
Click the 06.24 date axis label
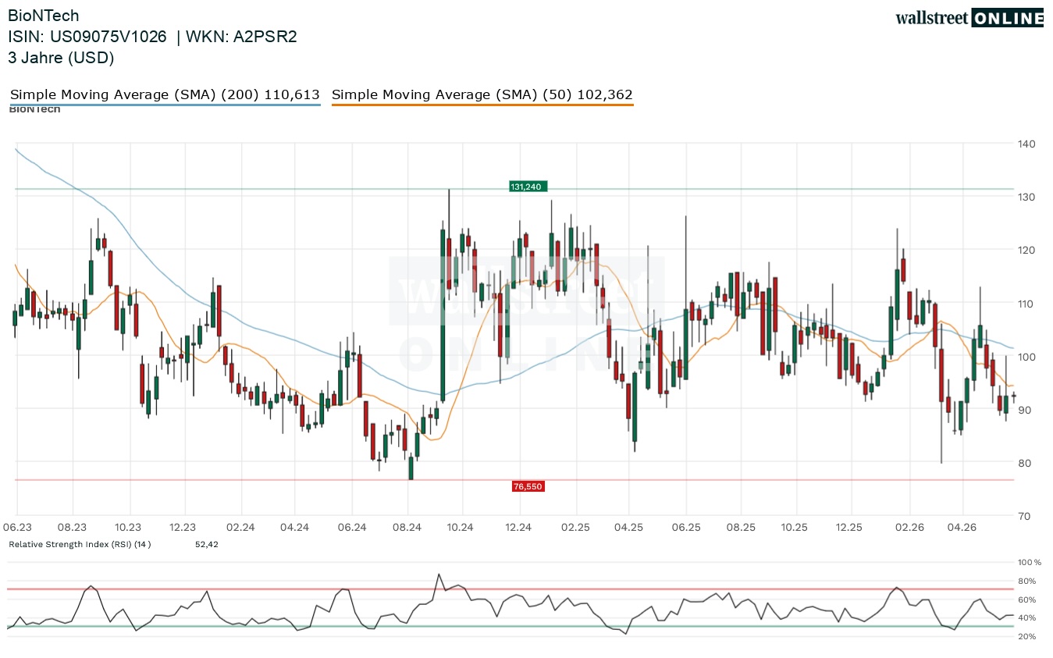click(x=352, y=528)
